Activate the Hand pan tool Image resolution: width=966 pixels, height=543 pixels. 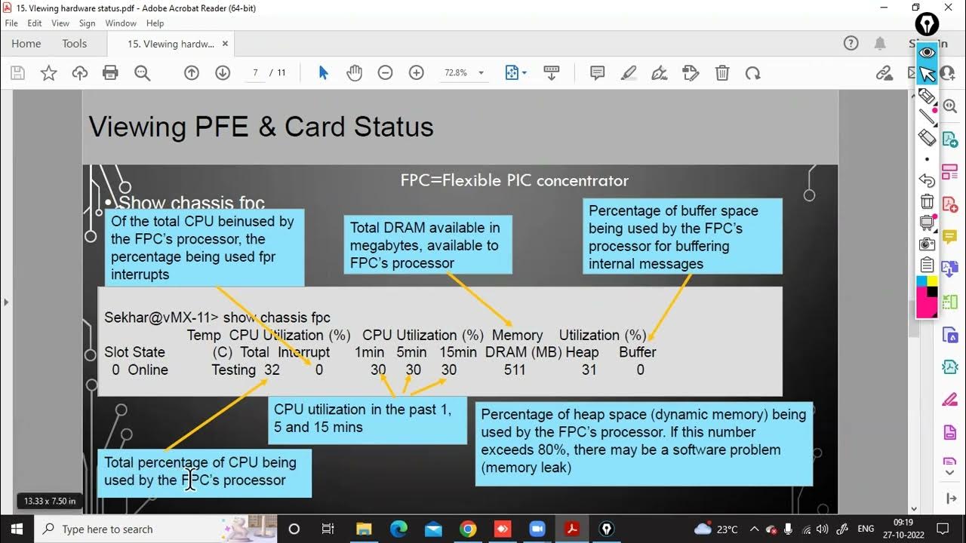click(x=354, y=73)
